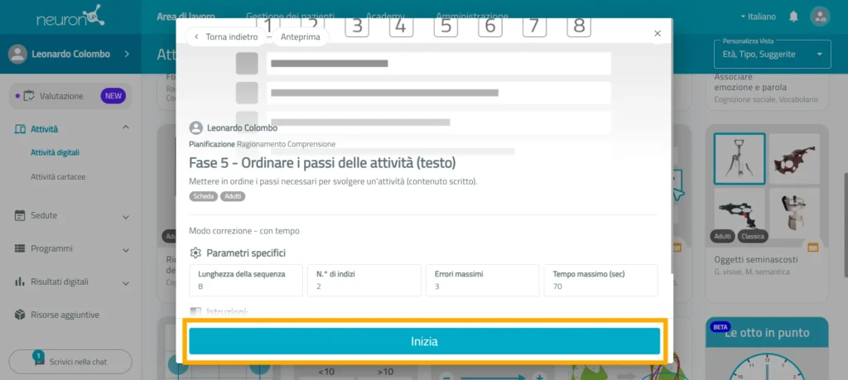The image size is (848, 380).
Task: Expand the Leonardo Colombo patient chevron
Action: click(127, 54)
